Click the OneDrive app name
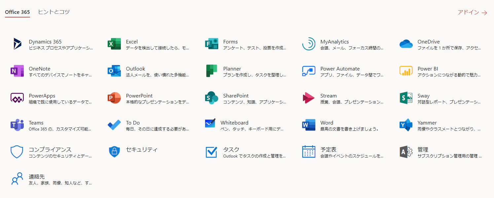 pos(429,42)
